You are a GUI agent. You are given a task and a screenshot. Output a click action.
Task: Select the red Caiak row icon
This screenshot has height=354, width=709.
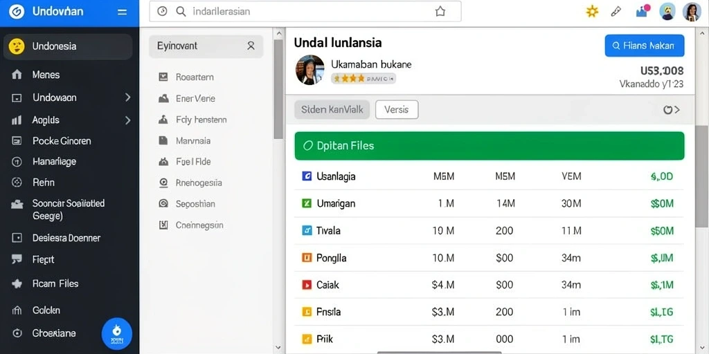point(307,285)
